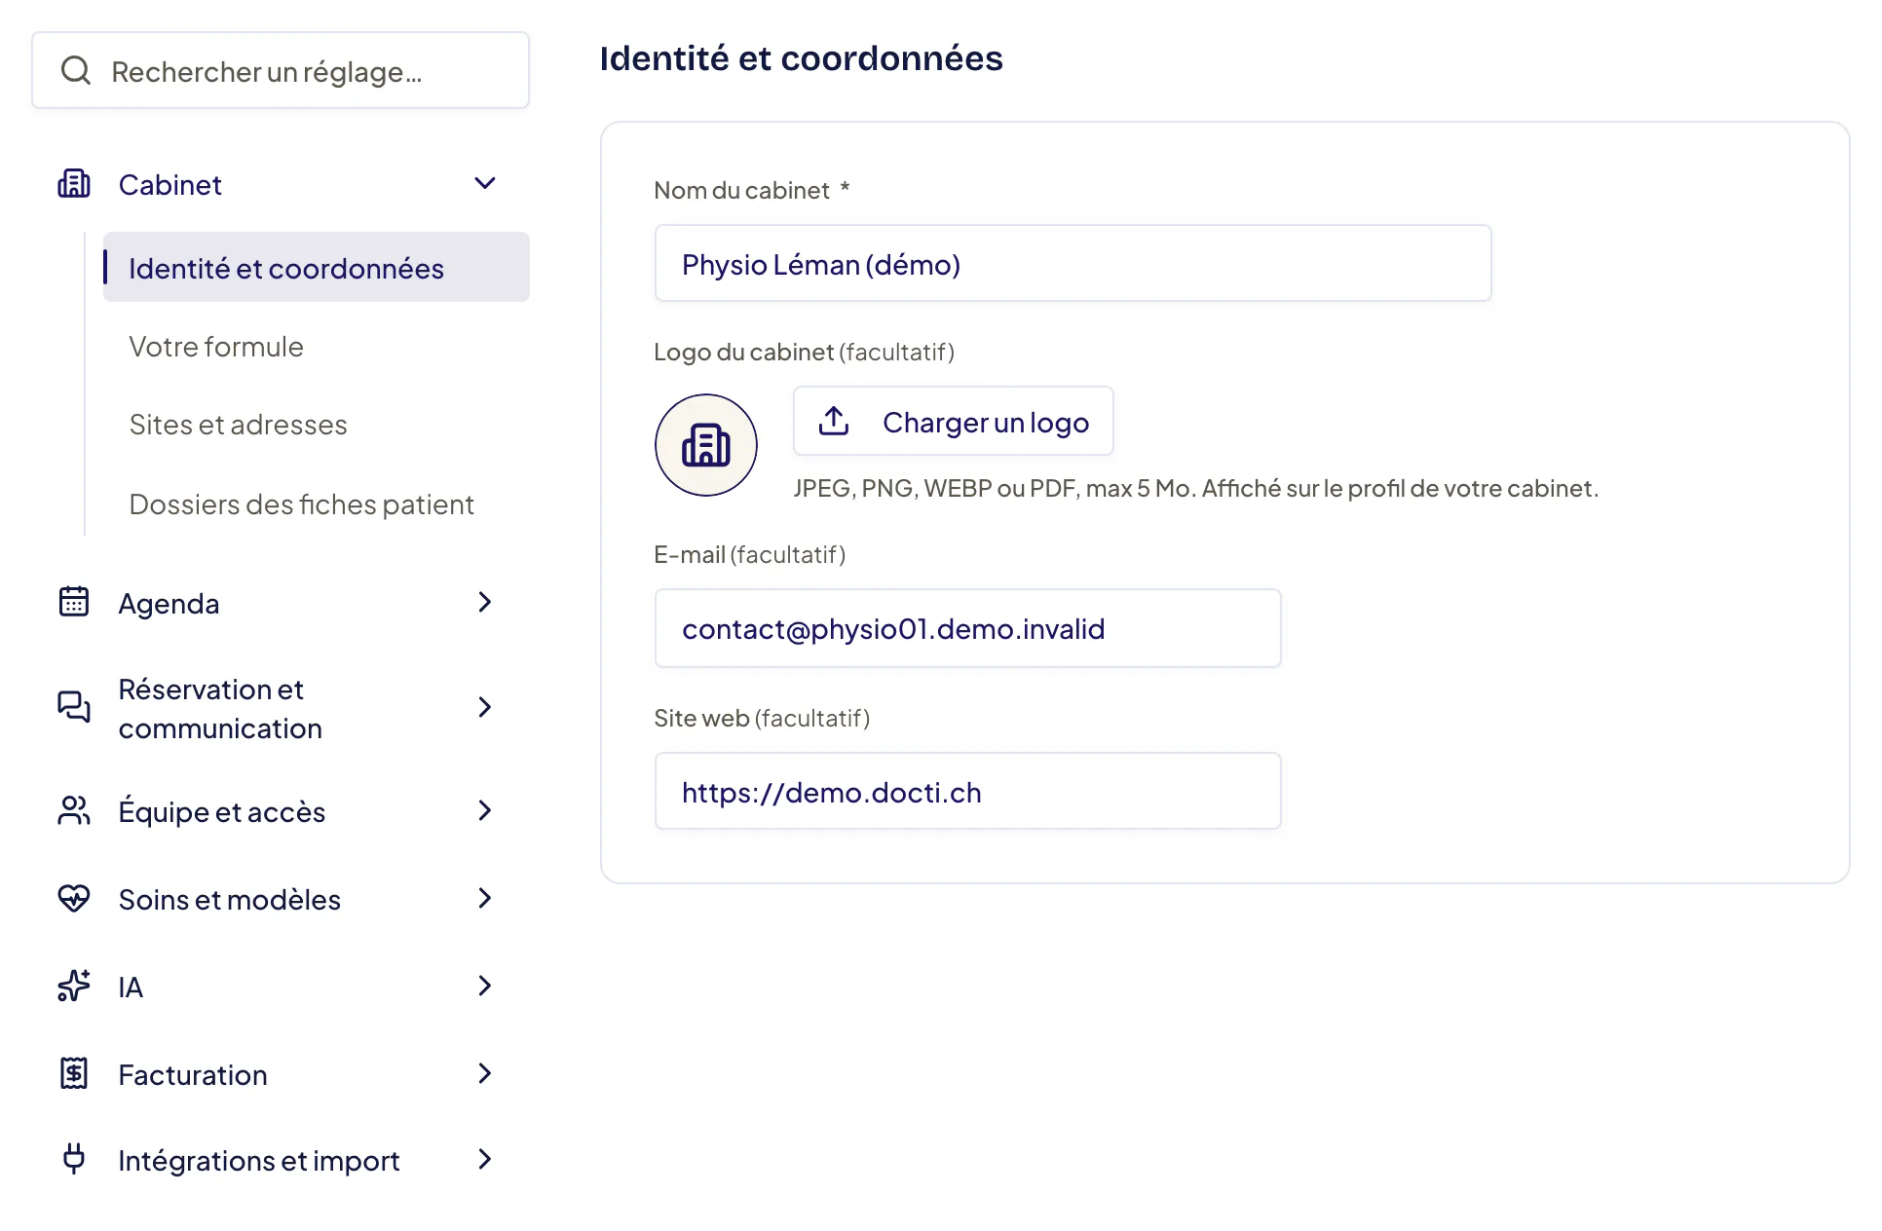Viewport: 1882px width, 1231px height.
Task: Click the Site web input field
Action: tap(967, 791)
